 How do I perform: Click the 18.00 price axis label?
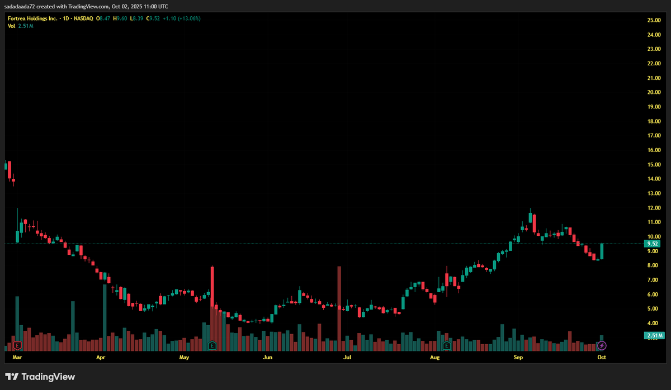(654, 121)
